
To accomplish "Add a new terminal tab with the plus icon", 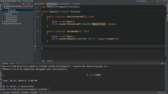I will [18, 63].
